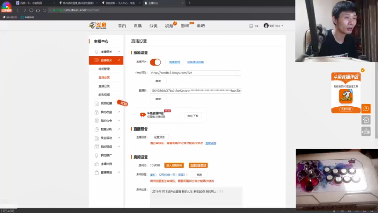Click 修改 beside the room title
The width and height of the screenshot is (378, 213).
tap(199, 175)
